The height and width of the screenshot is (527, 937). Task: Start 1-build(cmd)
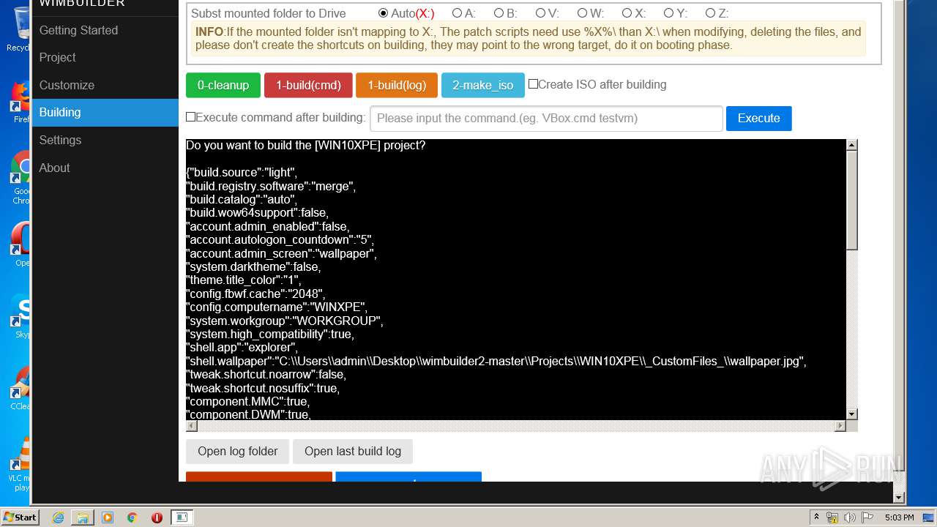[x=308, y=85]
